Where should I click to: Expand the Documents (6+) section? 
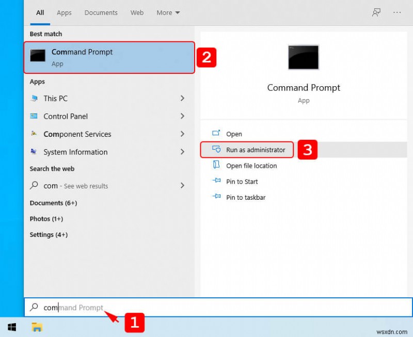[x=53, y=203]
